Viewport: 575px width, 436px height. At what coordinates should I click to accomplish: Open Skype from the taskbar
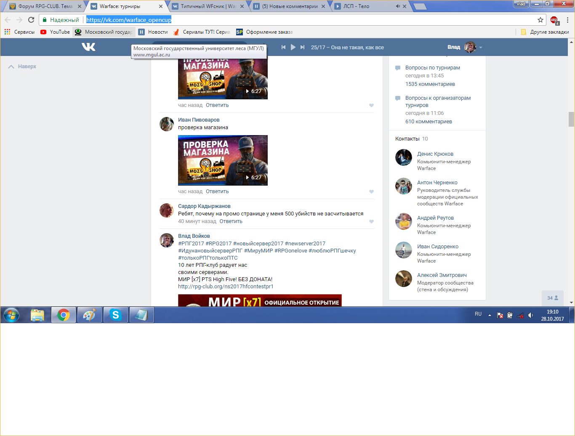[x=115, y=315]
